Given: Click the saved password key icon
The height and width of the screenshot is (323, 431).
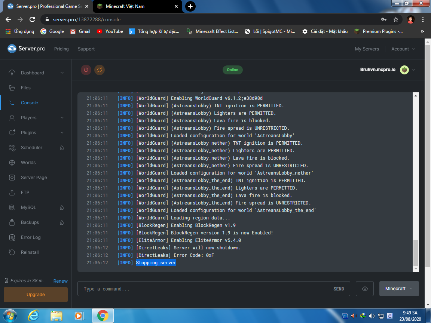Looking at the screenshot, I should click(384, 19).
